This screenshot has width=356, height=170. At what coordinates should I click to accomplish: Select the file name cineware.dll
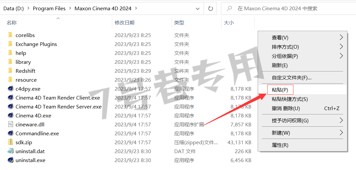(x=30, y=124)
